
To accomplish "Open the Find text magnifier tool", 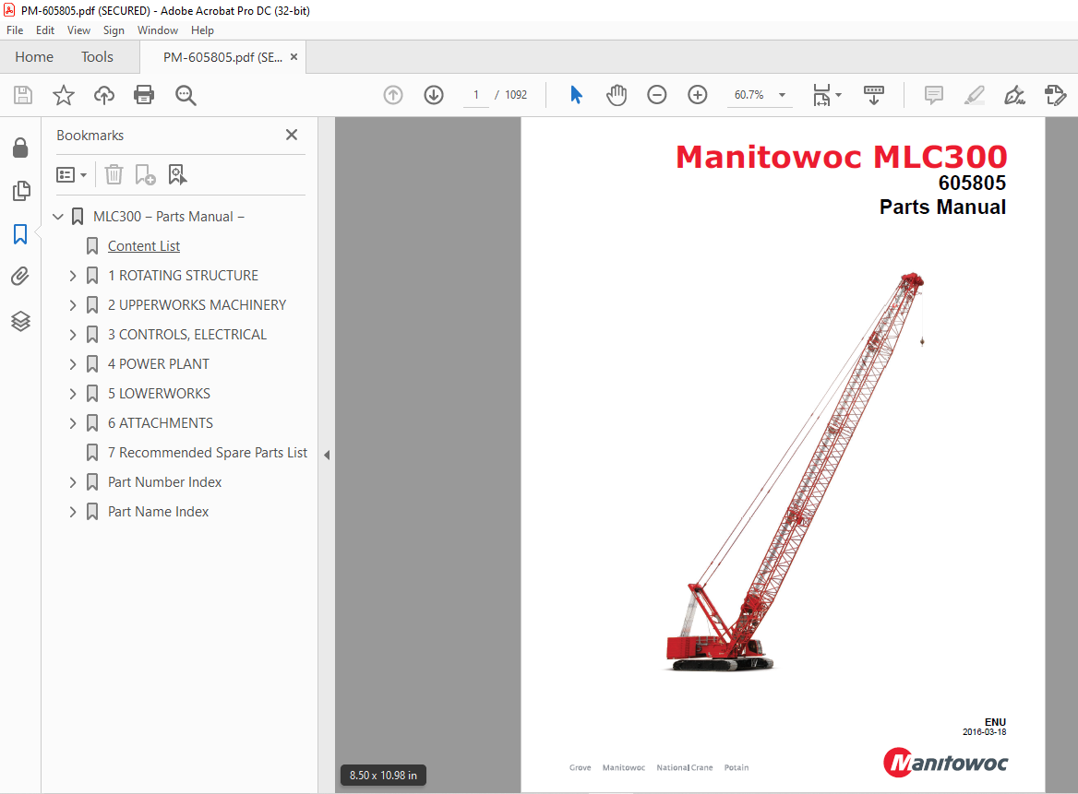I will 186,95.
